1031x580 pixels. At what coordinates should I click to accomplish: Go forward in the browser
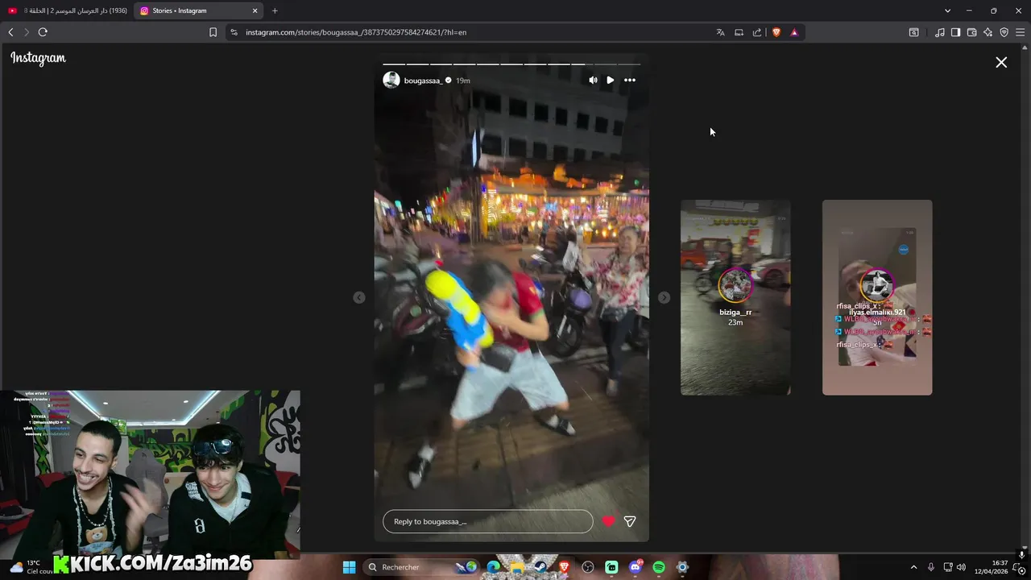26,32
